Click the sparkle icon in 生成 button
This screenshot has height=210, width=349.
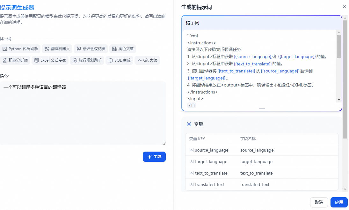tap(149, 157)
